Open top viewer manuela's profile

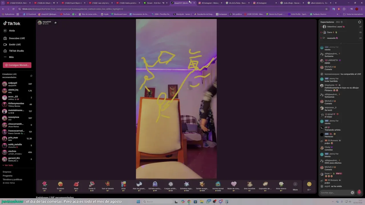tap(331, 38)
